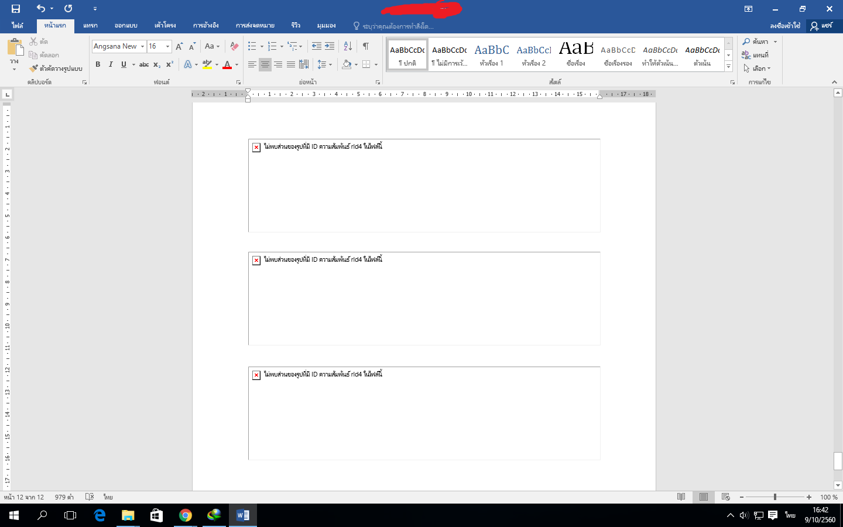The image size is (843, 527).
Task: Click the แทนที่ (Replace) button
Action: pos(755,55)
